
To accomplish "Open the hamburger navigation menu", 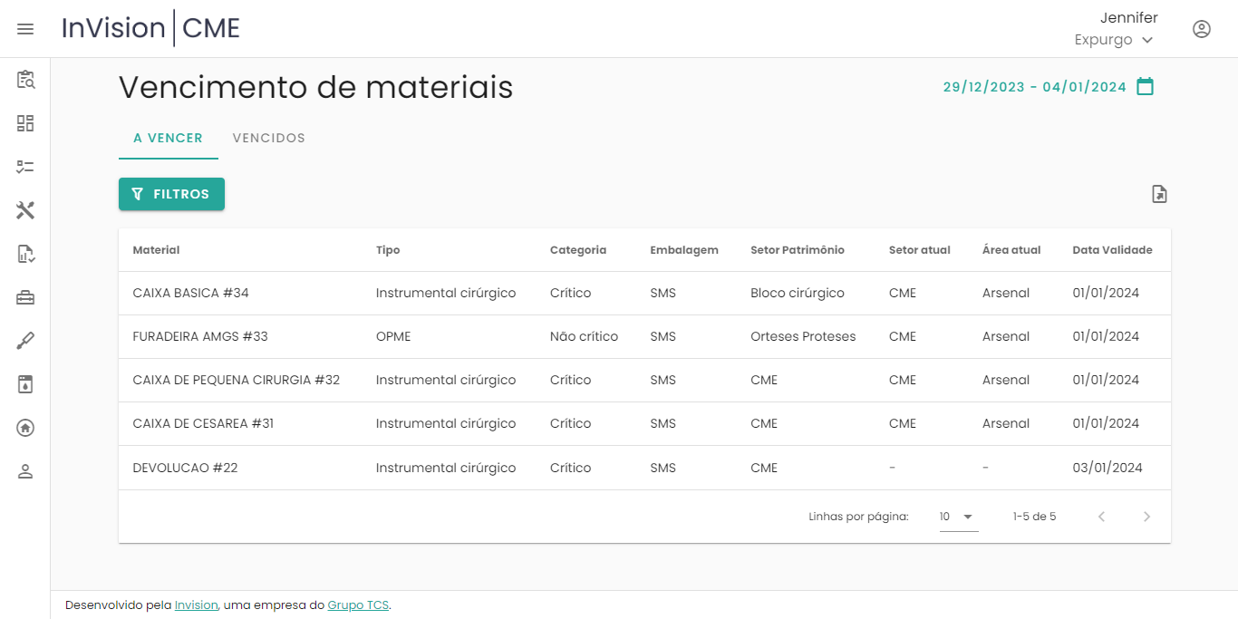I will click(25, 29).
